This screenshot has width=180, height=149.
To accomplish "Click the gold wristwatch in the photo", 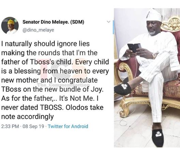I will (154, 55).
